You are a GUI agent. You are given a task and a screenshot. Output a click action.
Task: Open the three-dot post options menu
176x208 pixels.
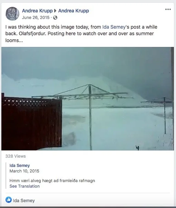(x=168, y=9)
